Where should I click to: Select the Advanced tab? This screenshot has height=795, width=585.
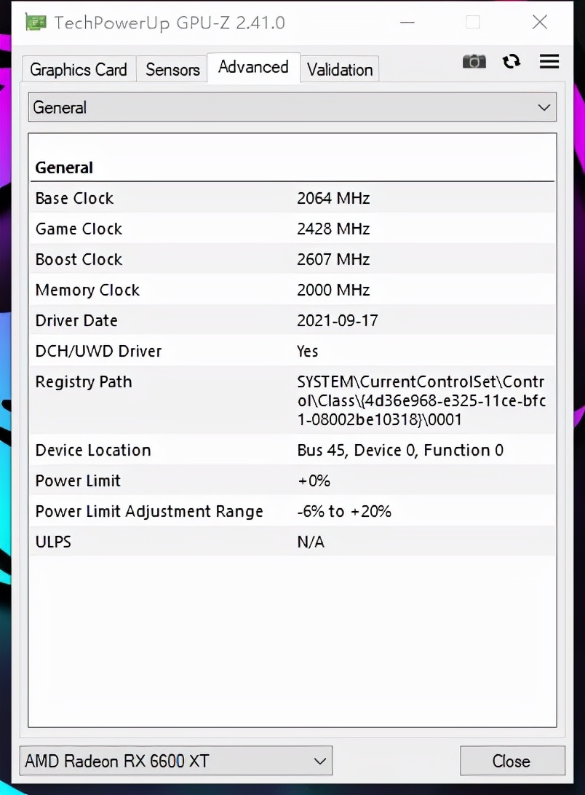253,67
